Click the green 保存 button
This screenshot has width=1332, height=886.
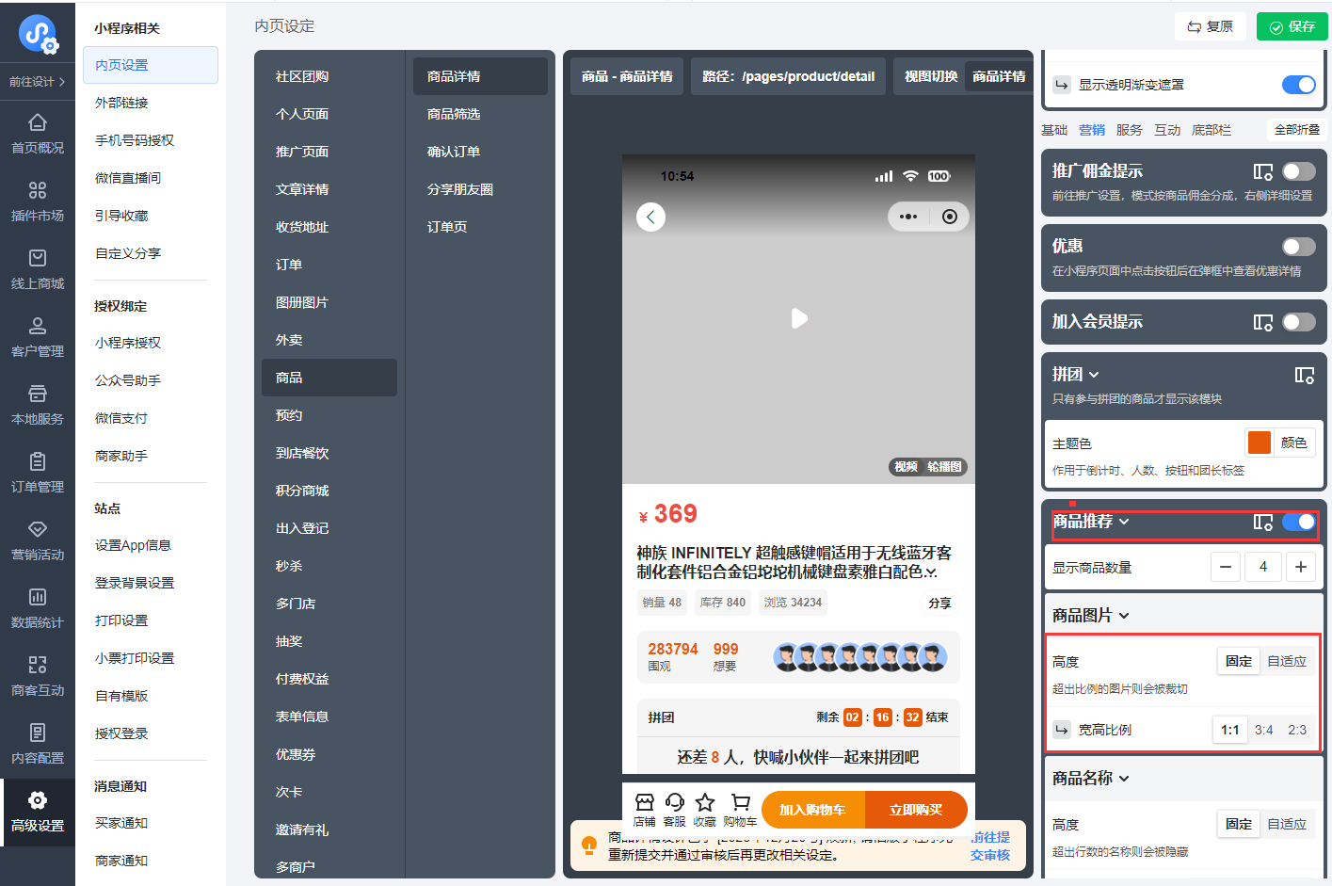[x=1292, y=26]
